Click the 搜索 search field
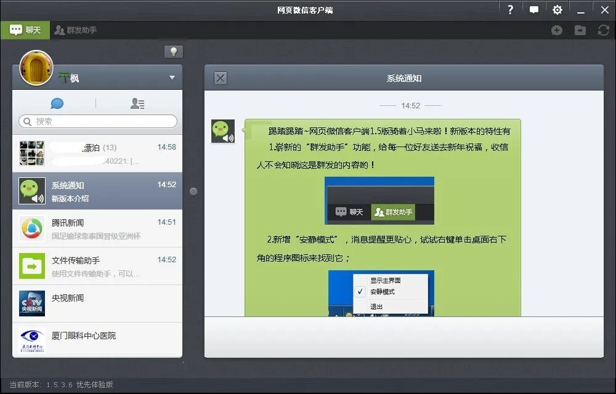 [98, 121]
